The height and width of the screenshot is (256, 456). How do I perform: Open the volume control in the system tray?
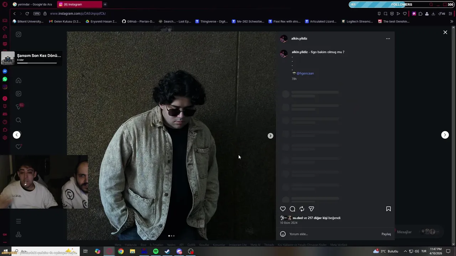click(x=417, y=251)
